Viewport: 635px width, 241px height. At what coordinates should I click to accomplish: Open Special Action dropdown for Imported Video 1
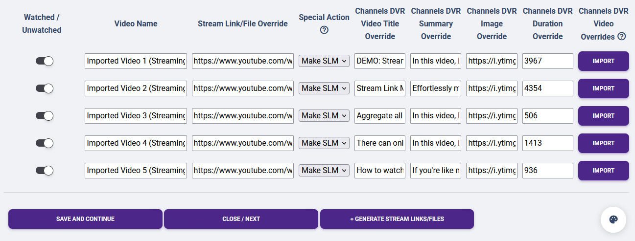[x=324, y=61]
